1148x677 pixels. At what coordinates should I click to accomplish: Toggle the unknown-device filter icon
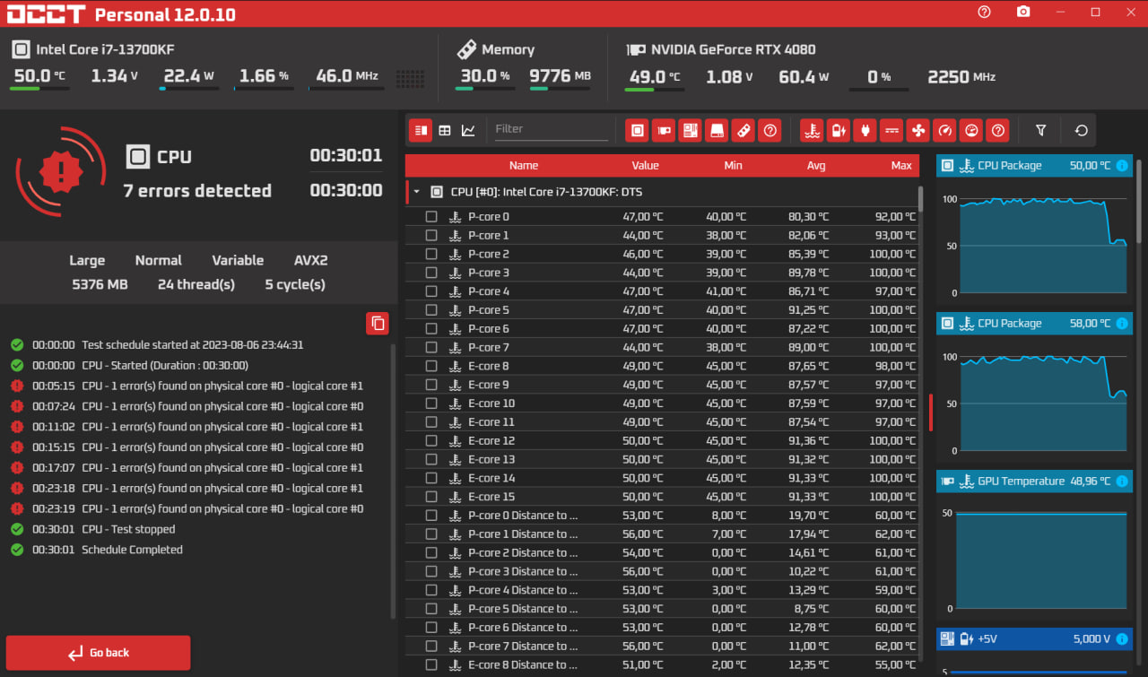click(770, 130)
